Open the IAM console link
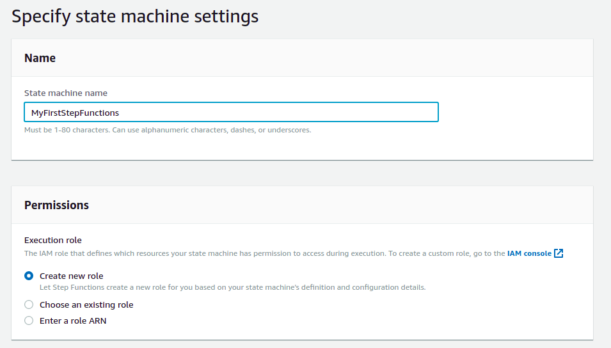Viewport: 611px width, 348px height. [x=528, y=253]
